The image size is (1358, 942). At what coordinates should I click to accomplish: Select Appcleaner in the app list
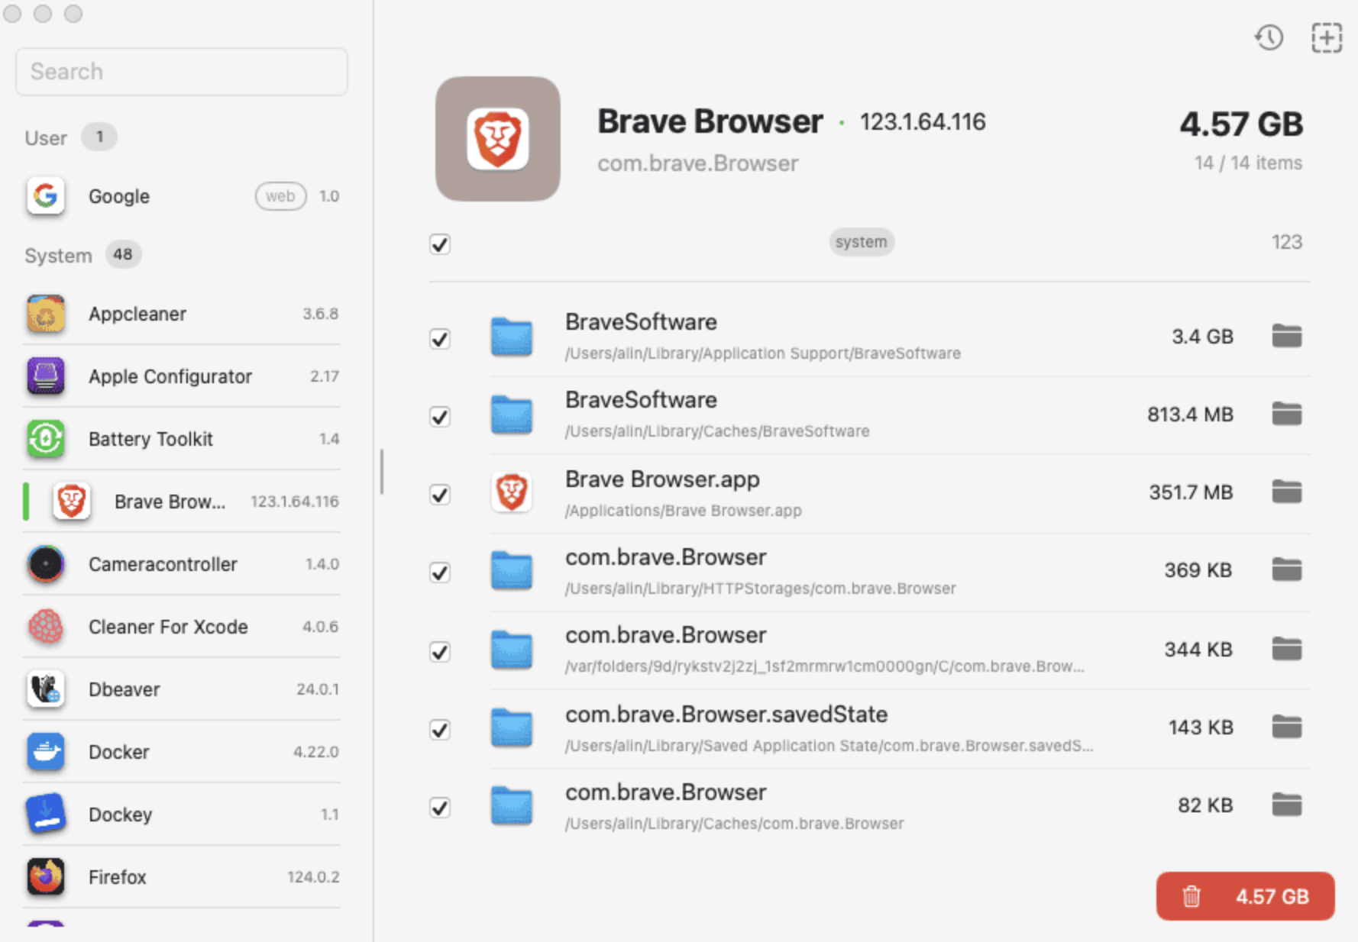point(182,314)
